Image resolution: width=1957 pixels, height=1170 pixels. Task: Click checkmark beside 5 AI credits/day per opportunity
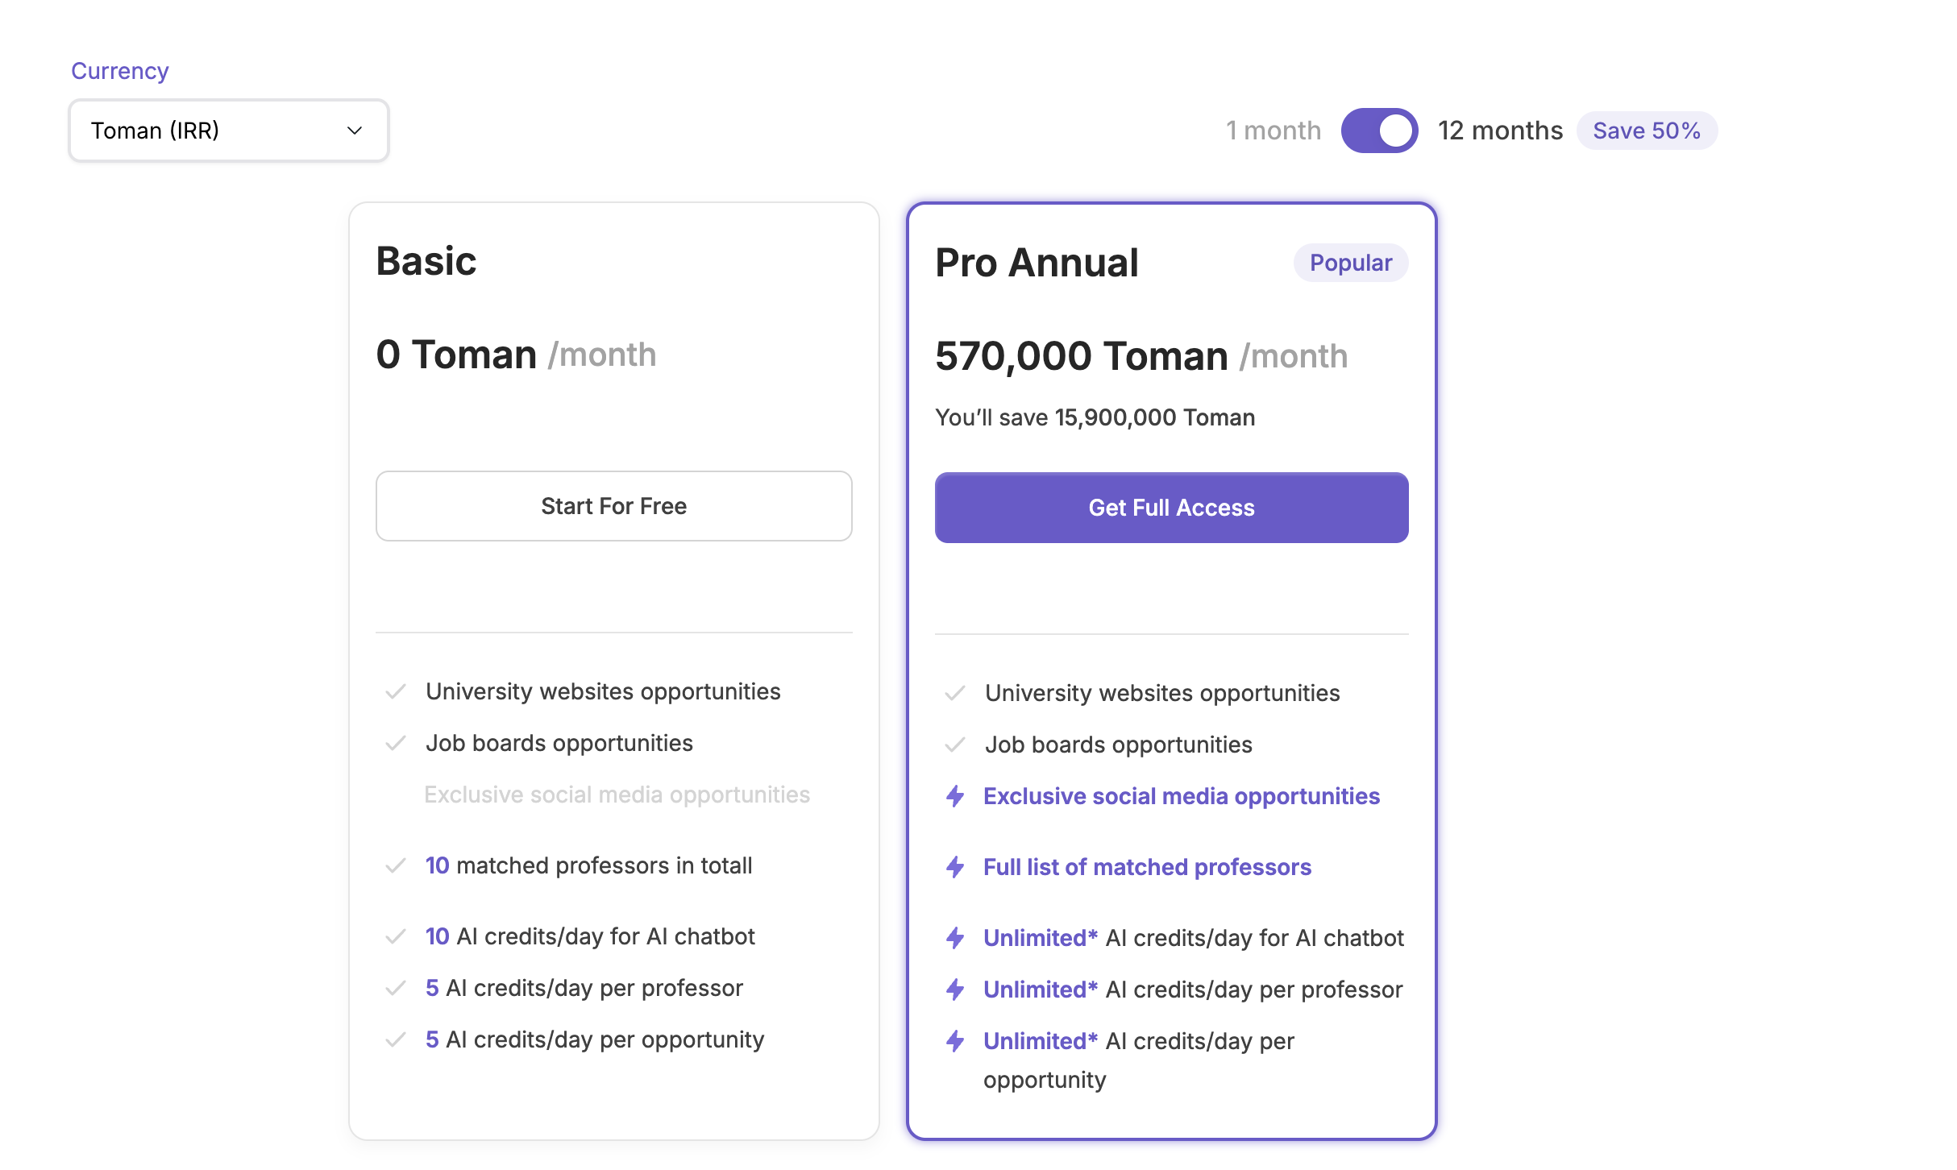click(396, 1039)
